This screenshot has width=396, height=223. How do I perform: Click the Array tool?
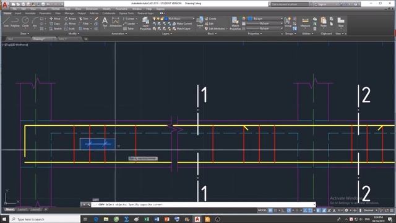click(84, 28)
